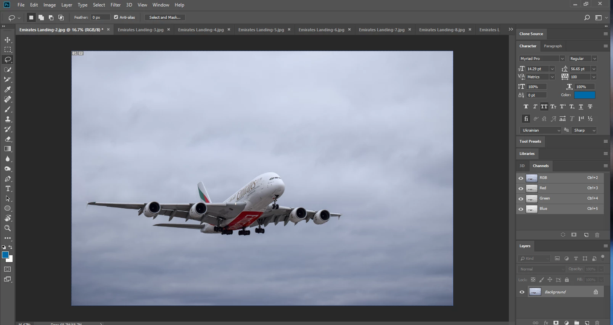The image size is (613, 325).
Task: Open the Filter menu
Action: click(x=116, y=5)
